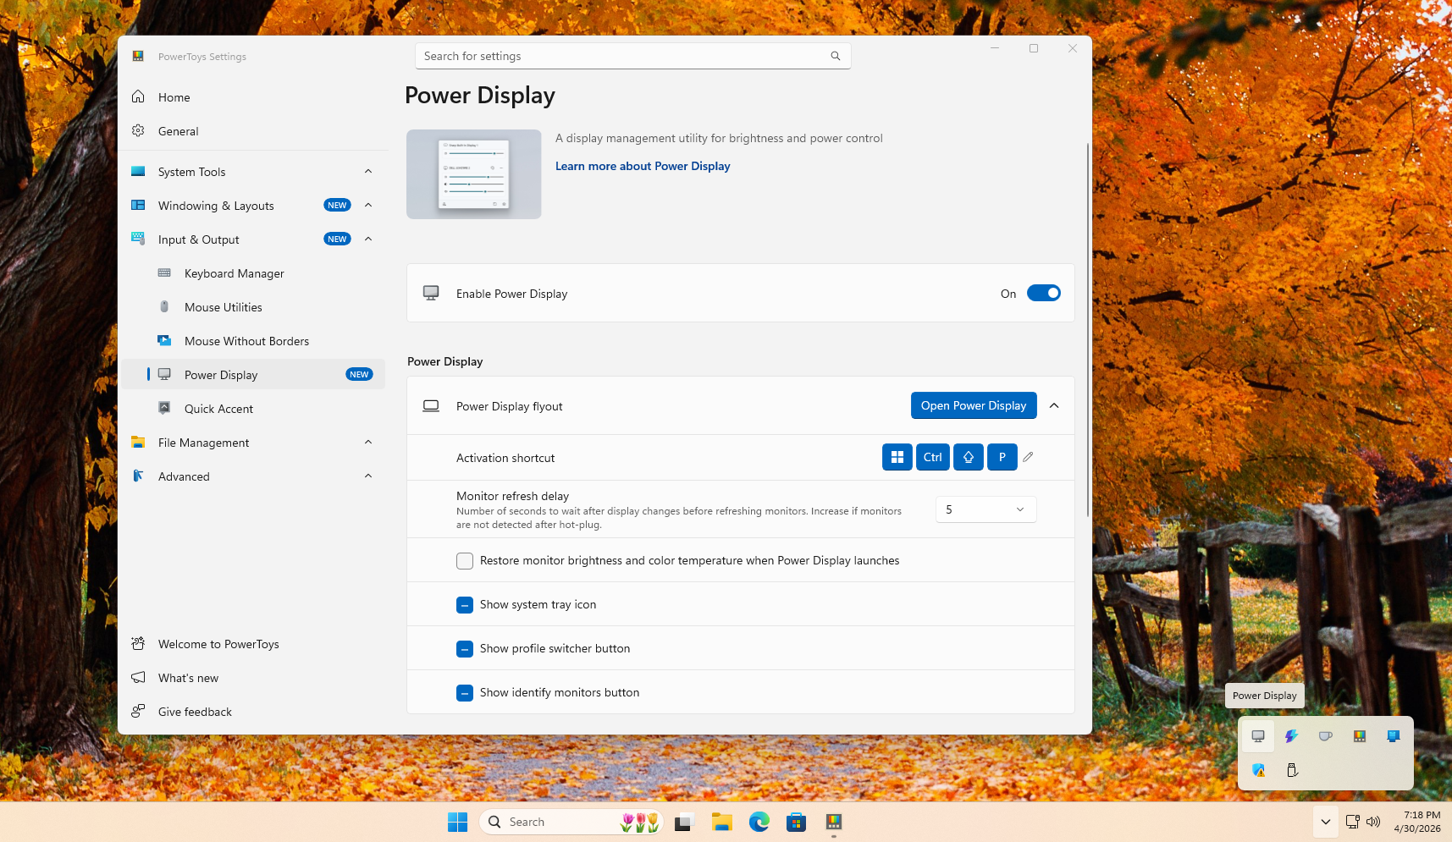Open Windows Security shield tray icon
1452x842 pixels.
(1258, 770)
